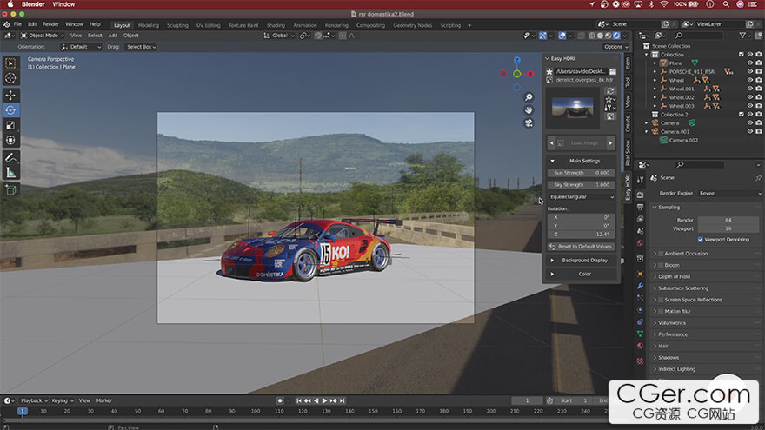This screenshot has height=430, width=765.
Task: Jump to the timeline start frame button
Action: coord(298,400)
